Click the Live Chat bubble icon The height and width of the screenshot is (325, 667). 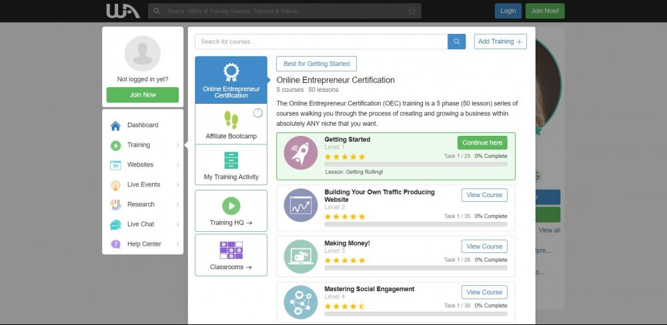115,224
